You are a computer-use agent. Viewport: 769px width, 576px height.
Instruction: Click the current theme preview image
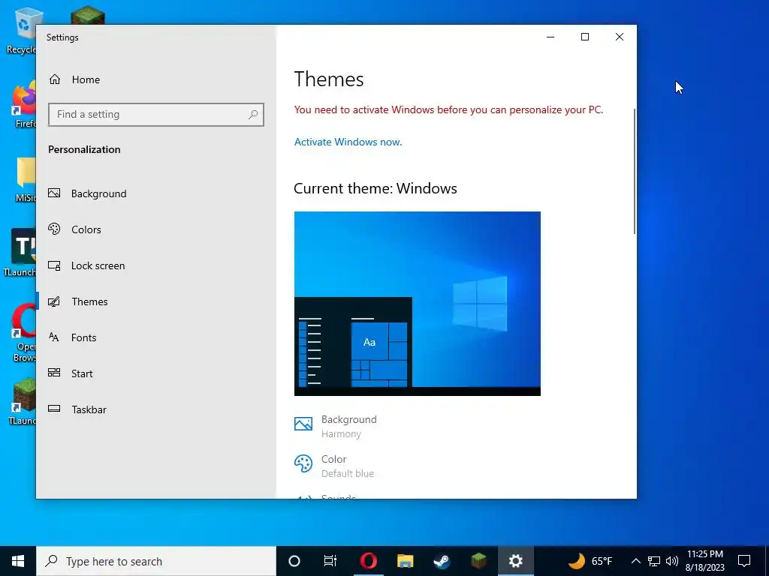pos(418,304)
